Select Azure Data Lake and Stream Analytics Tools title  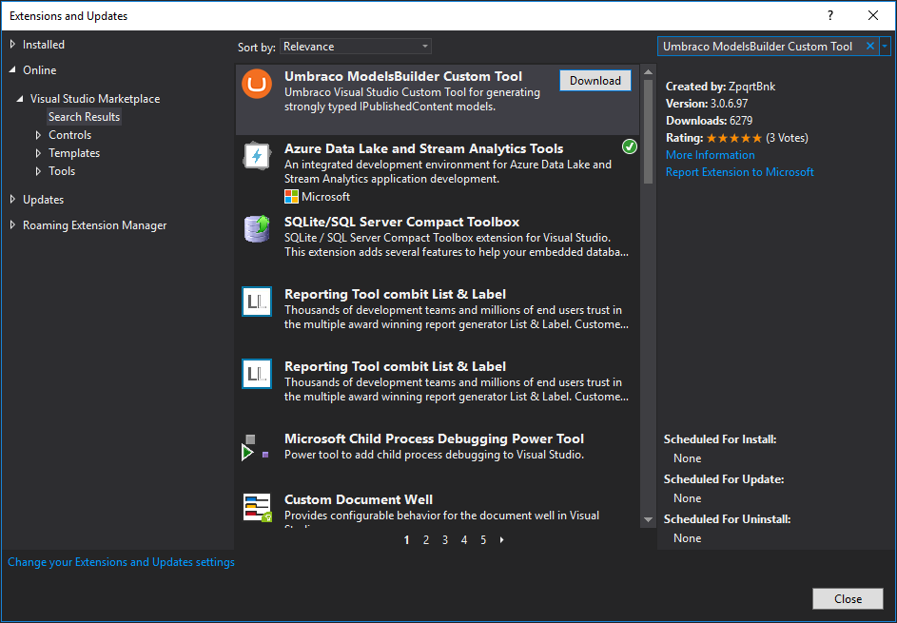424,148
